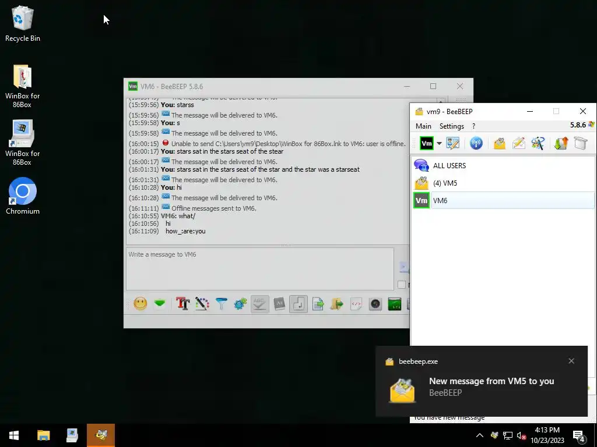This screenshot has width=597, height=447.
Task: Click the 86Box computer icon in taskbar
Action: click(72, 435)
